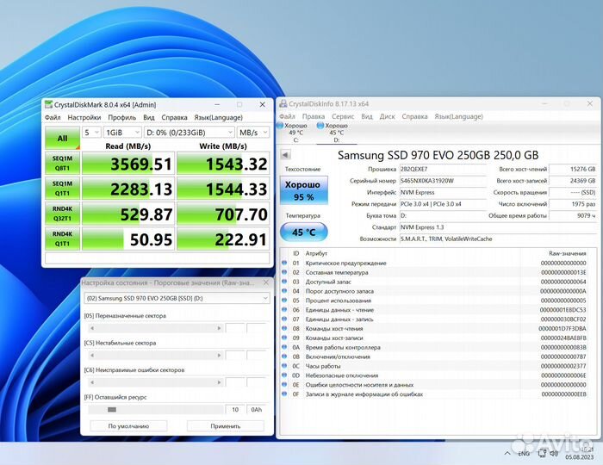
Task: Click status dot for Доступный запас
Action: coord(284,282)
